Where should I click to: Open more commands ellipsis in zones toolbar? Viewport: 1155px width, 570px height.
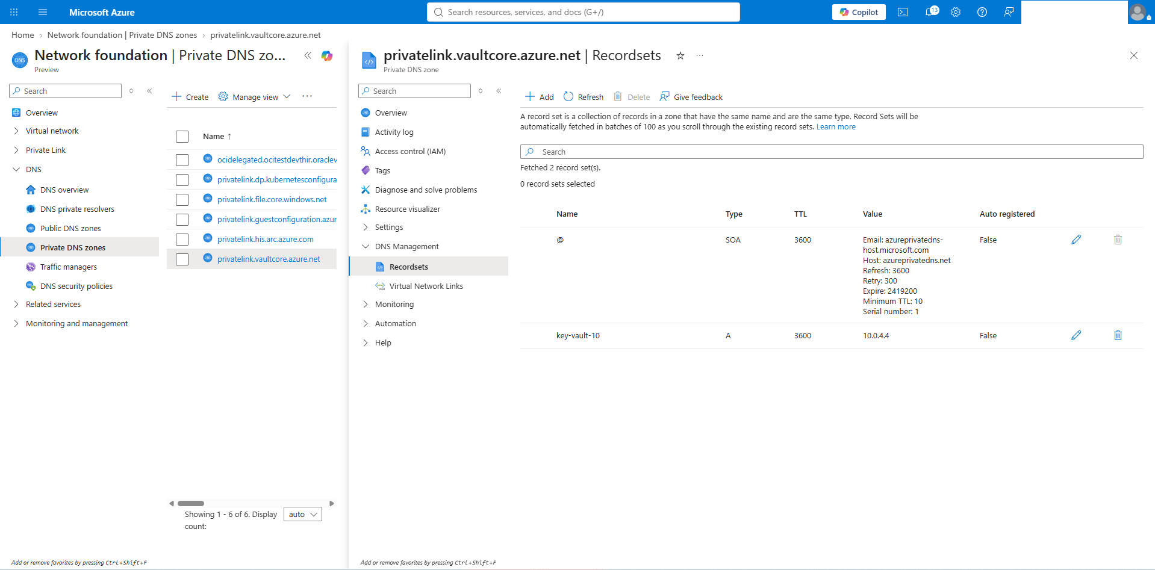[307, 96]
